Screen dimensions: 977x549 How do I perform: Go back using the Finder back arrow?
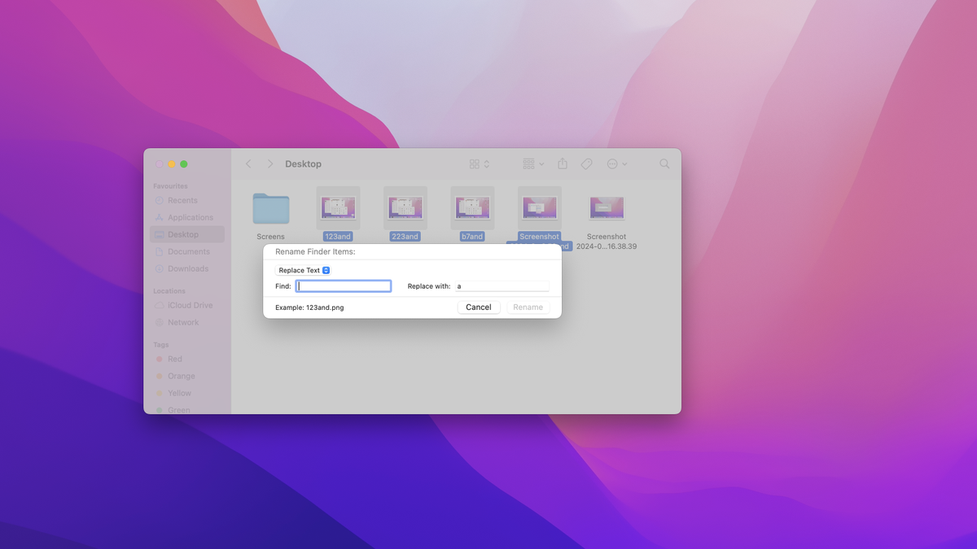248,164
